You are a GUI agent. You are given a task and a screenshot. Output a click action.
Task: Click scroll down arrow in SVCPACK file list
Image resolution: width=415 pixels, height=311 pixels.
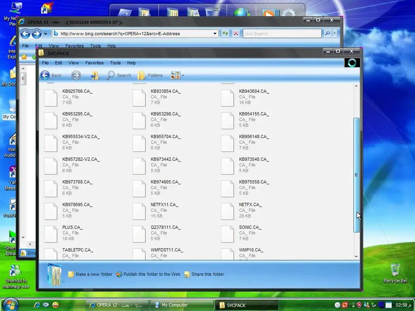[x=356, y=256]
